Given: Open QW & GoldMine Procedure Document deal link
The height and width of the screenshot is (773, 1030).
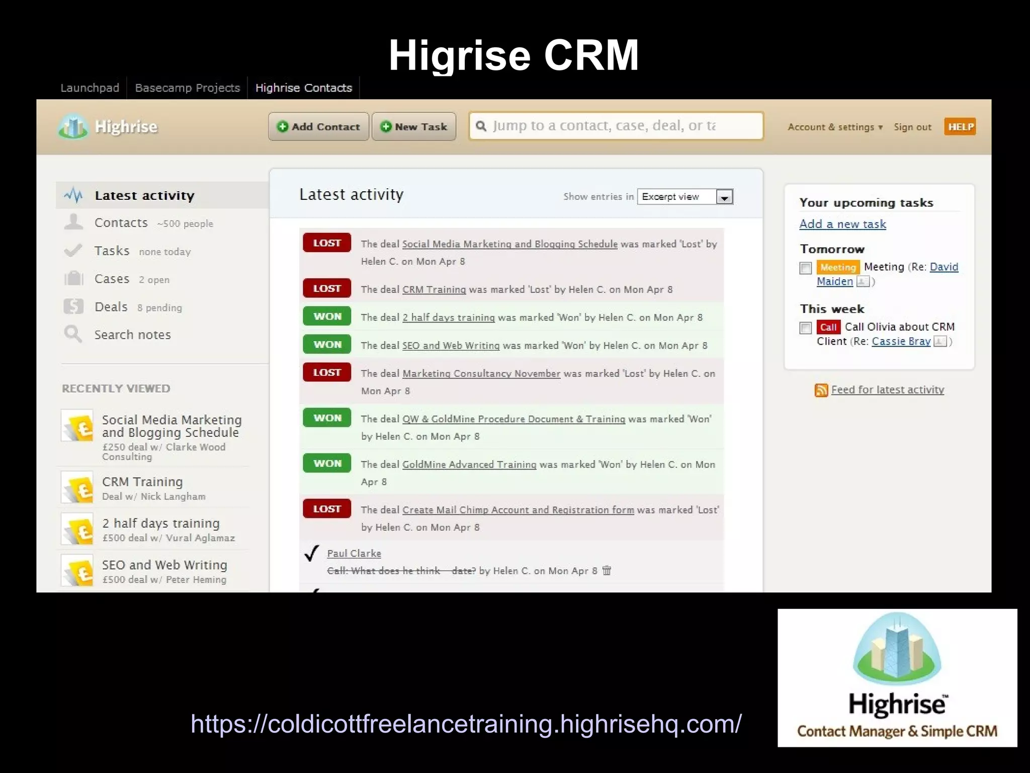Looking at the screenshot, I should tap(513, 419).
